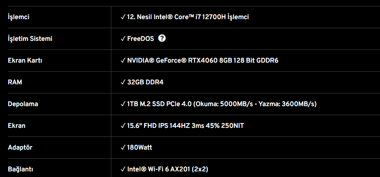Screen dimensions: 380x177
Task: Select the 180Watt adapter value
Action: pos(140,147)
